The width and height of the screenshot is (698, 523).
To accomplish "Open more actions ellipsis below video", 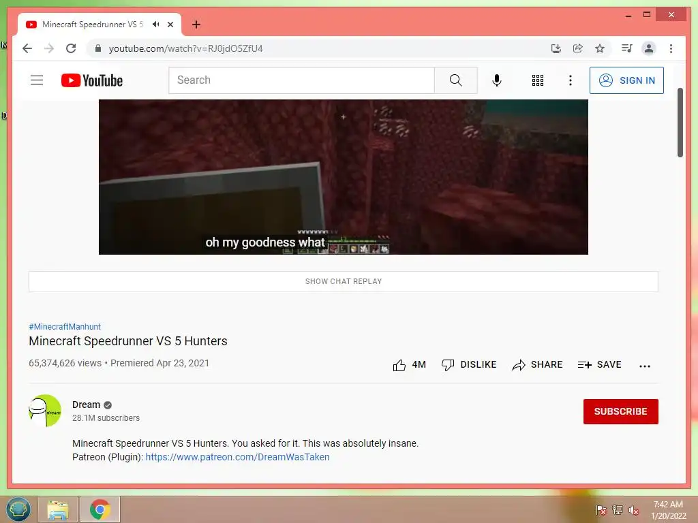I will click(645, 366).
